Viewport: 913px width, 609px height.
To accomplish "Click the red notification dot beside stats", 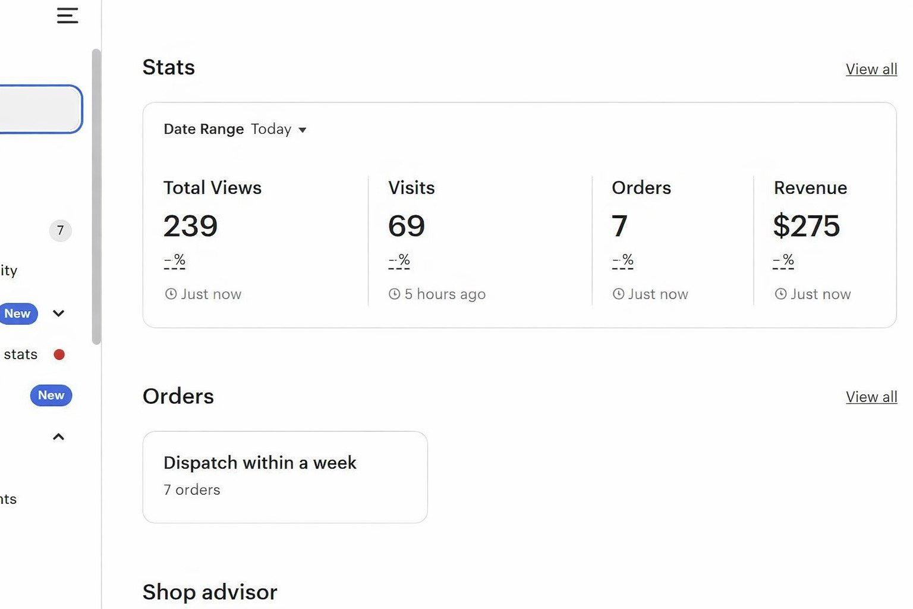I will coord(59,354).
